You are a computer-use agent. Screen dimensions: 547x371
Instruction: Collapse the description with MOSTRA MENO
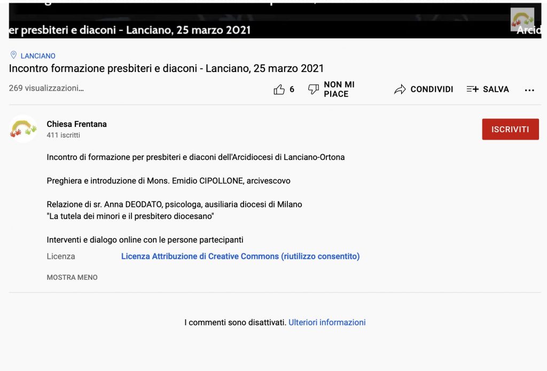click(72, 278)
